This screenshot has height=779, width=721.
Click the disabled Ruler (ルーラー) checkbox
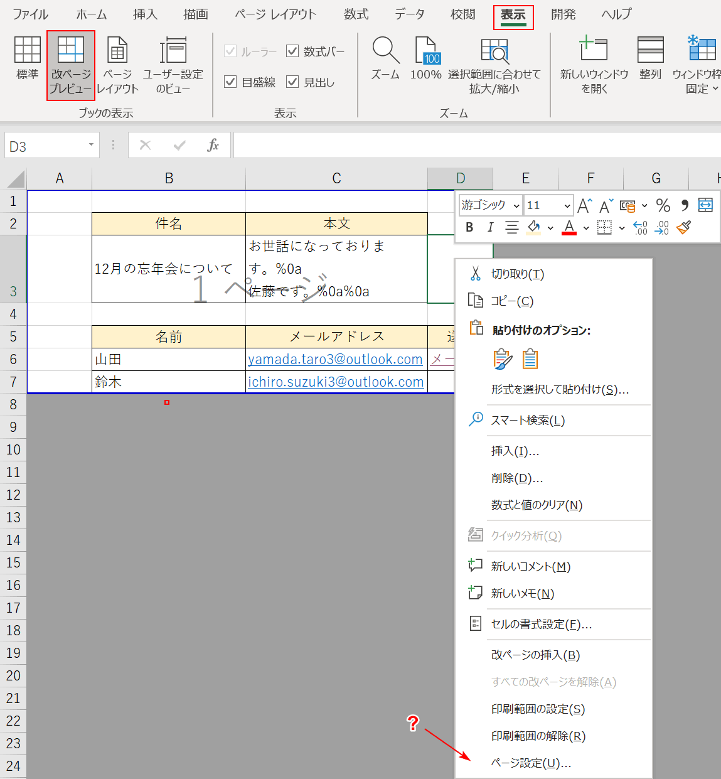click(230, 51)
